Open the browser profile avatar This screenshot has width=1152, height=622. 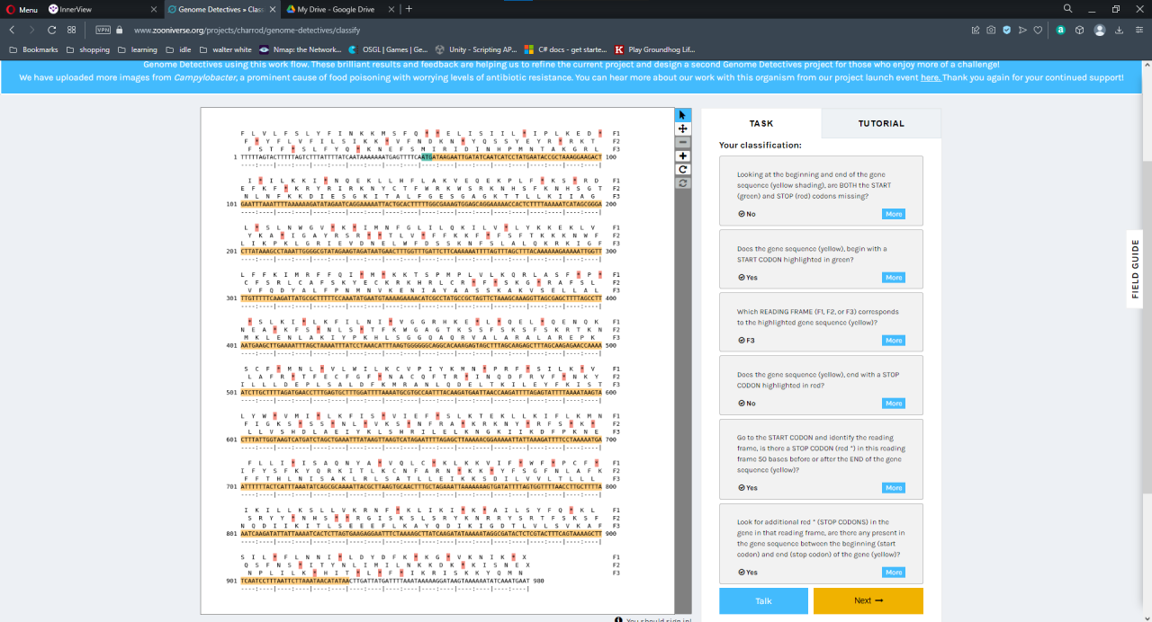pyautogui.click(x=1100, y=30)
